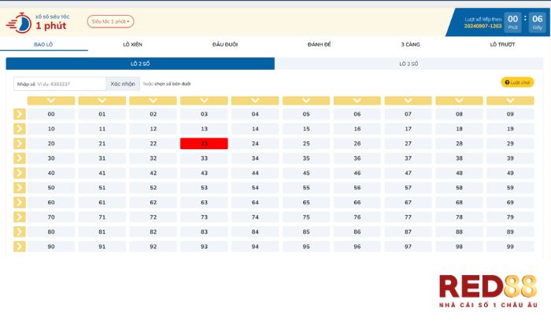Select the whole row starting with 80

point(20,232)
